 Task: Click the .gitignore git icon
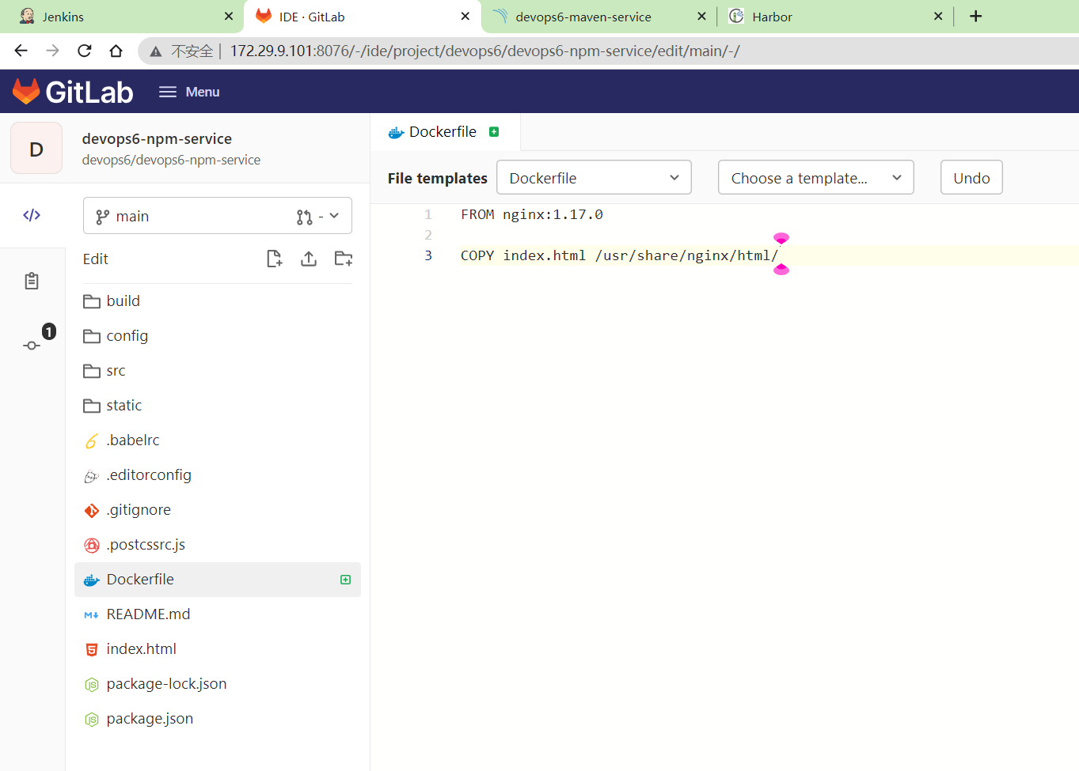pyautogui.click(x=92, y=511)
